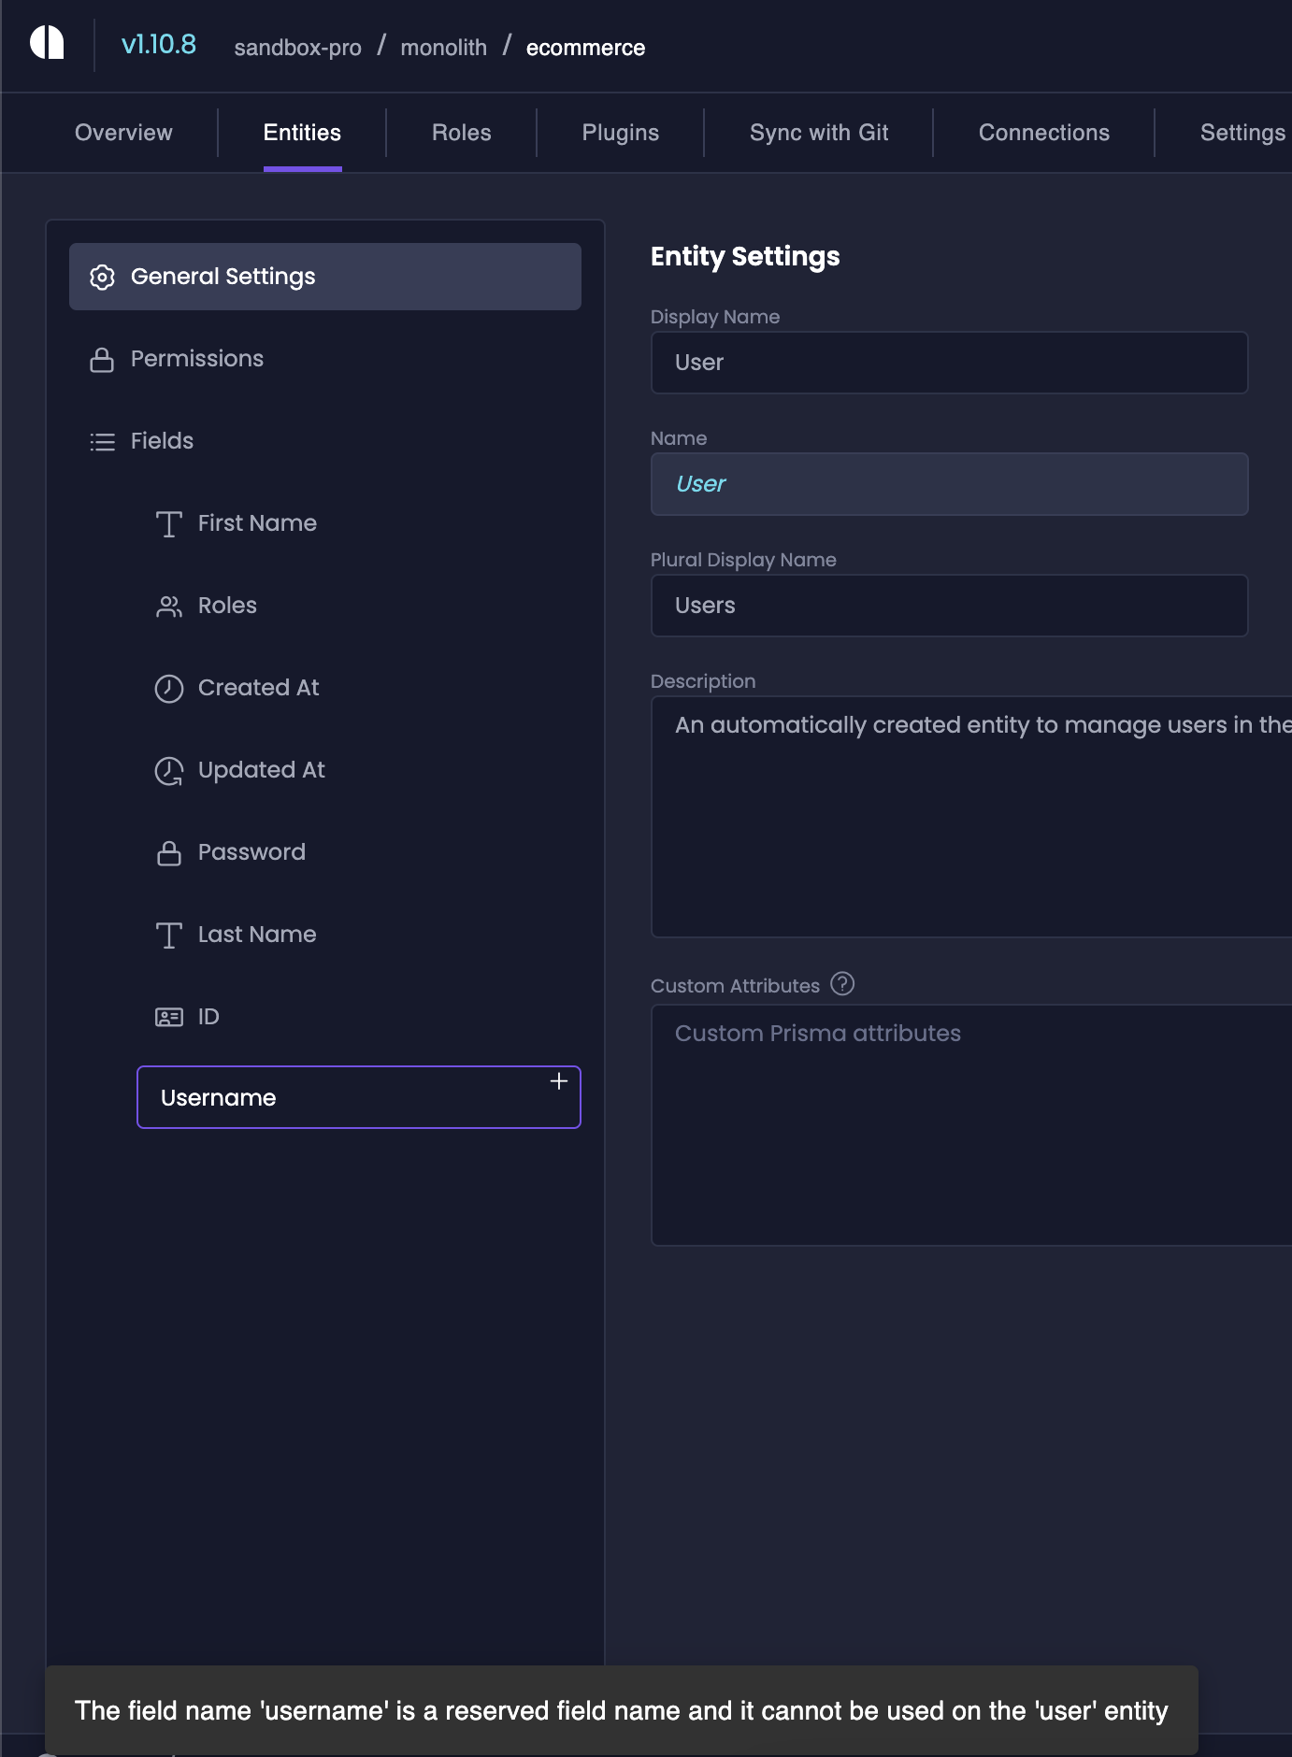Select the First Name field
The width and height of the screenshot is (1292, 1757).
pyautogui.click(x=257, y=523)
